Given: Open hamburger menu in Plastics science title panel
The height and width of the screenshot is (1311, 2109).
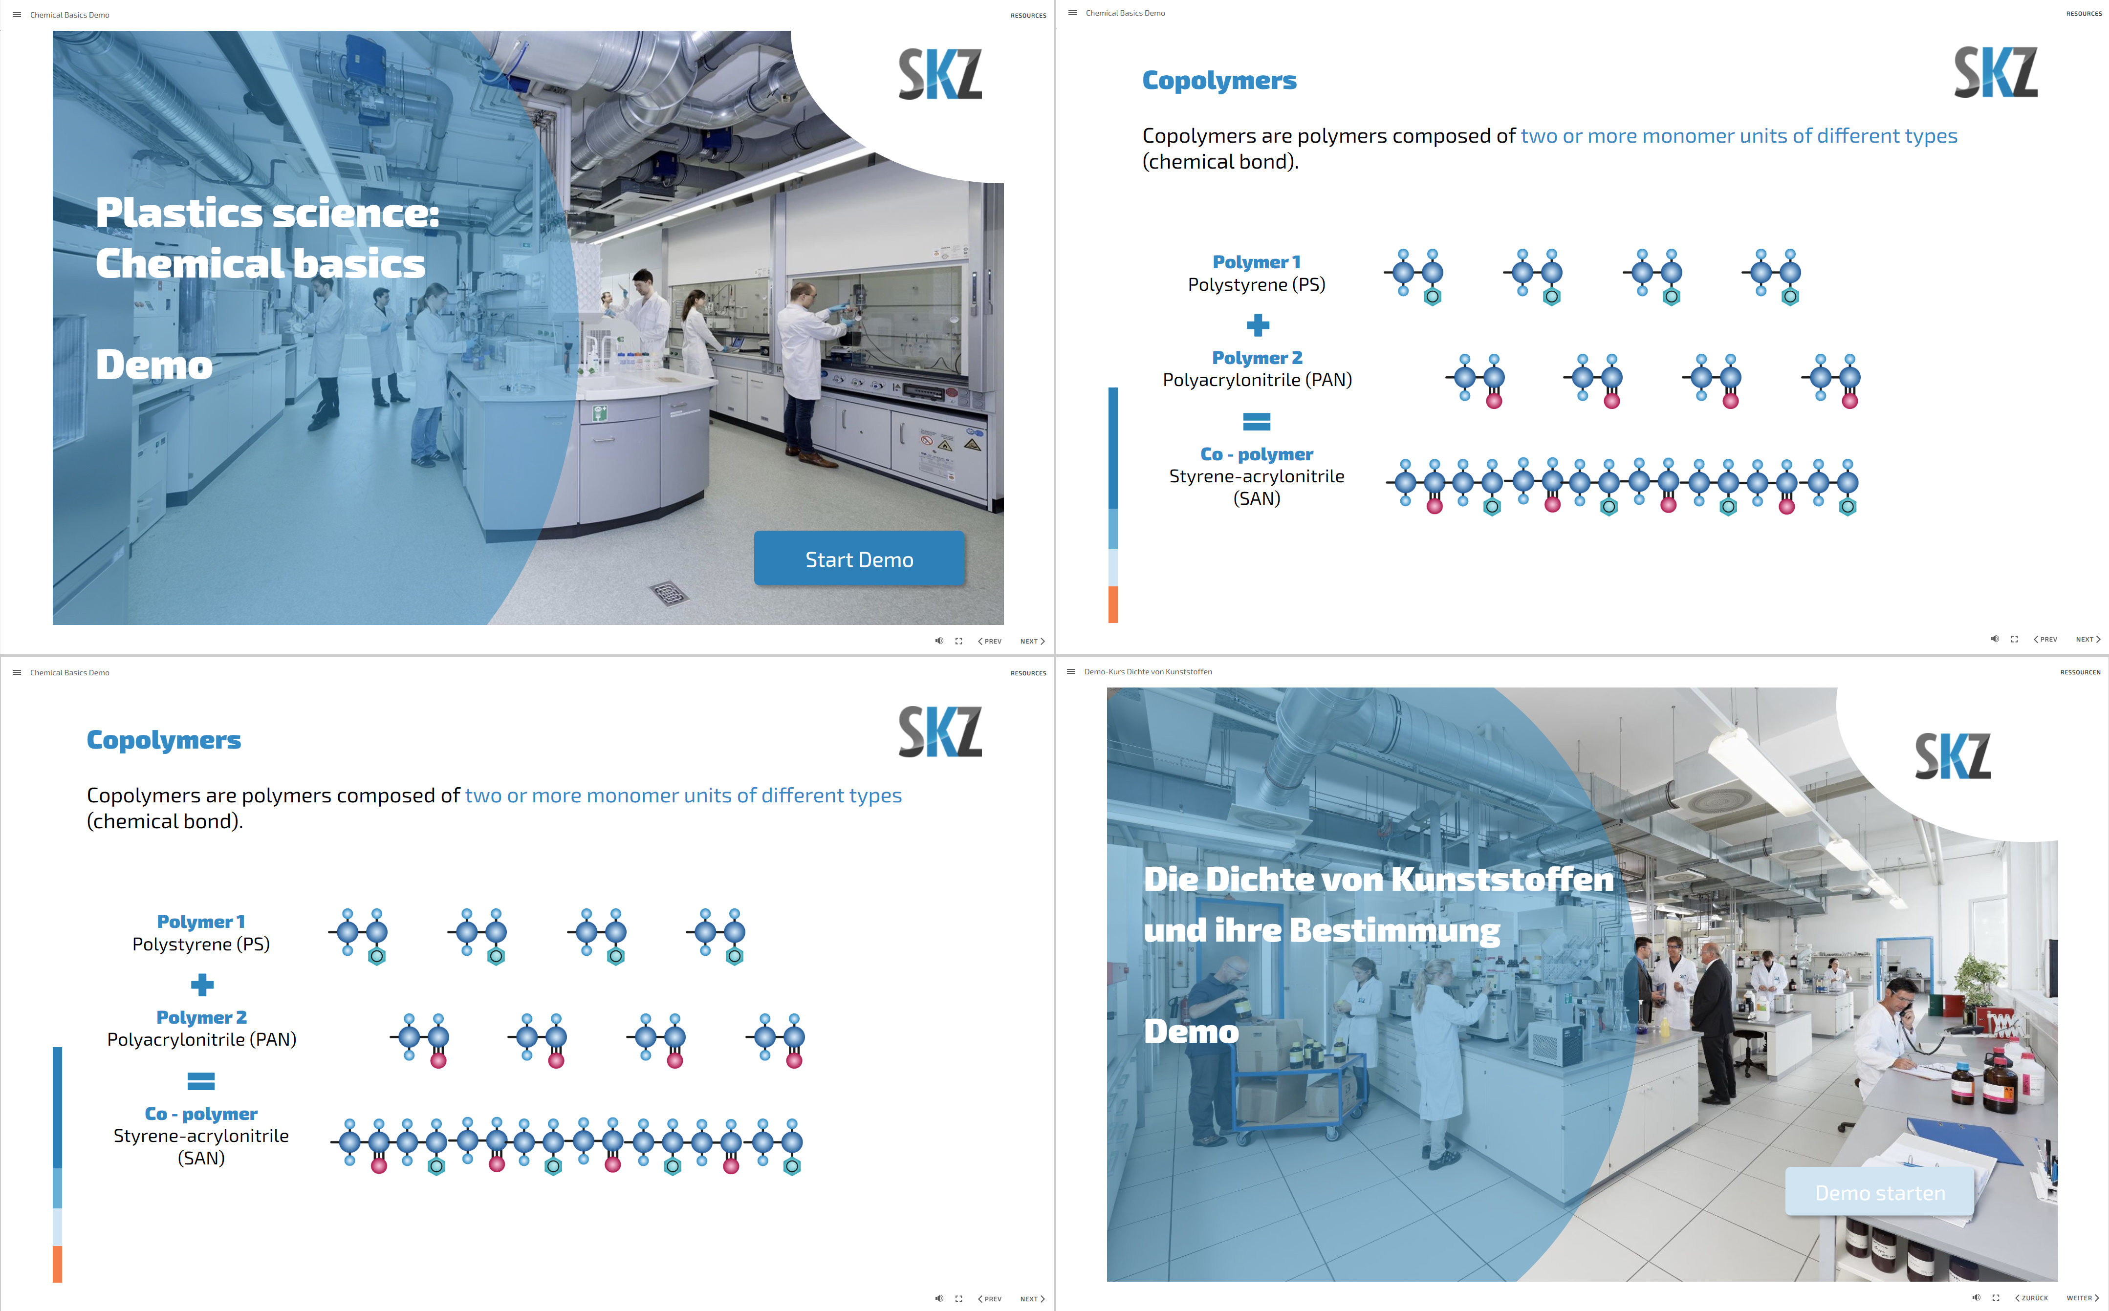Looking at the screenshot, I should [x=17, y=15].
